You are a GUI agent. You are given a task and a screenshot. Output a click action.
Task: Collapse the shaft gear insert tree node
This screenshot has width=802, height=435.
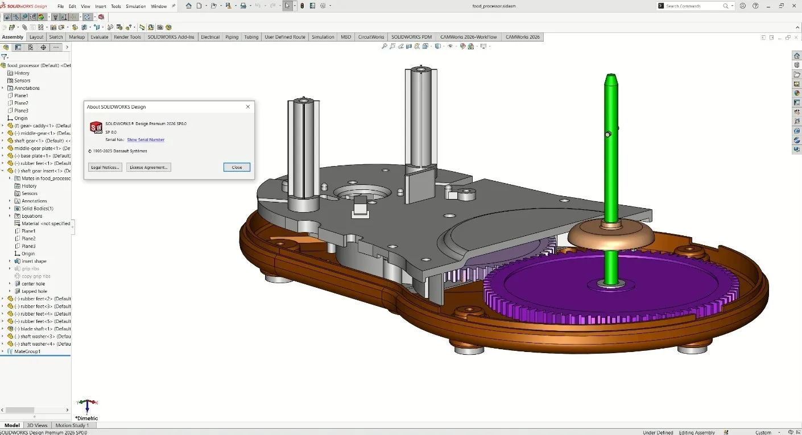pos(3,171)
